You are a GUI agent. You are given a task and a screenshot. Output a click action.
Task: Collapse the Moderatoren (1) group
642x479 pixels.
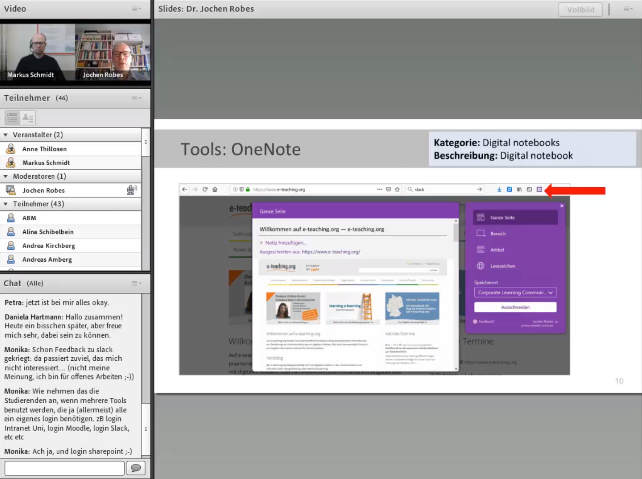point(6,176)
